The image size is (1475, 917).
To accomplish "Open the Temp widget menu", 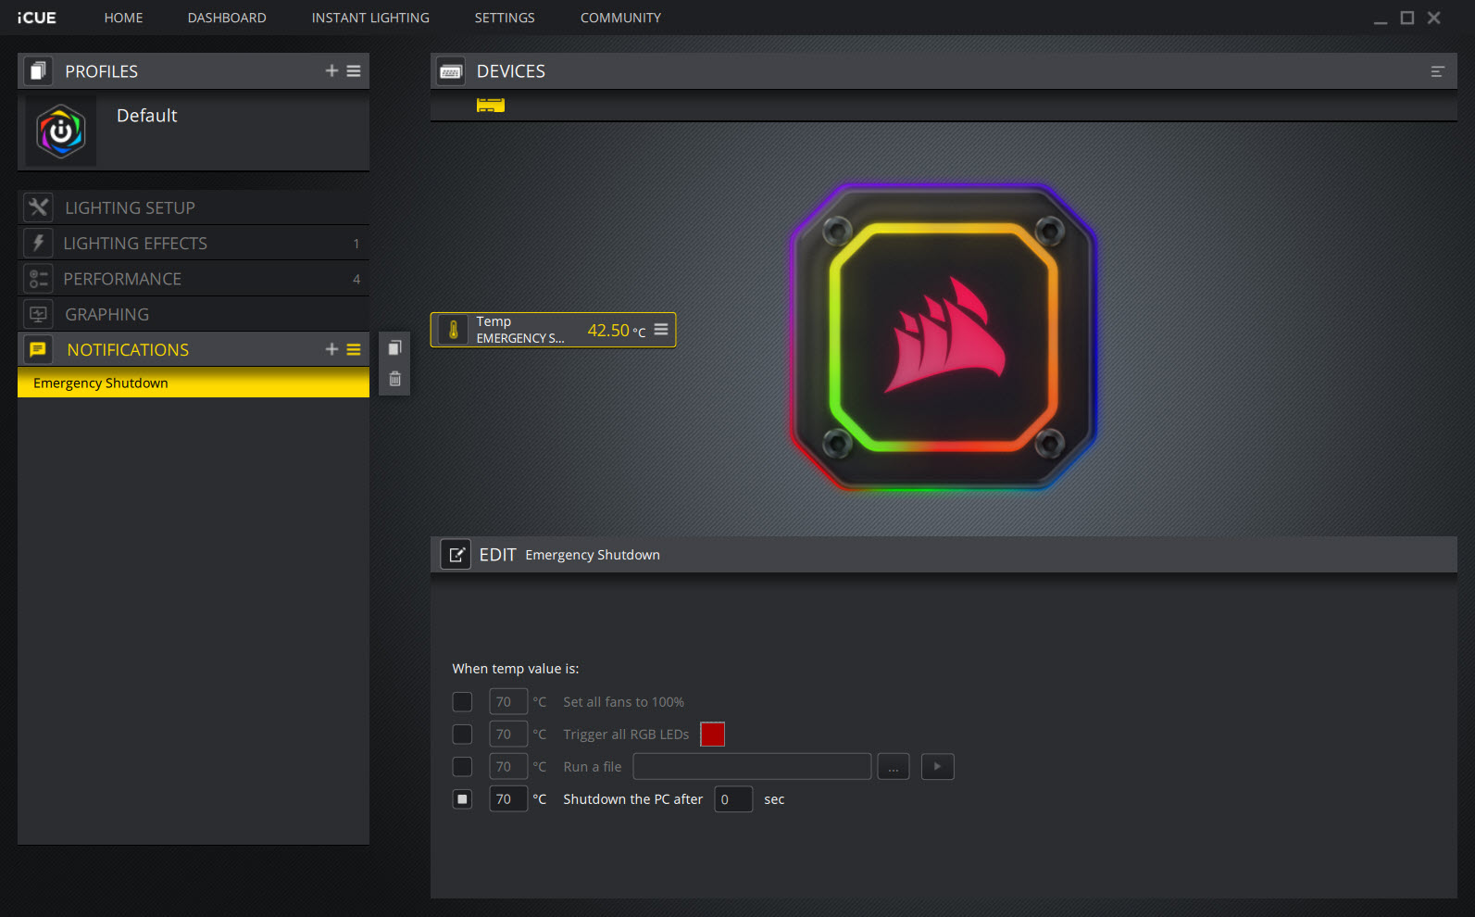I will 661,329.
